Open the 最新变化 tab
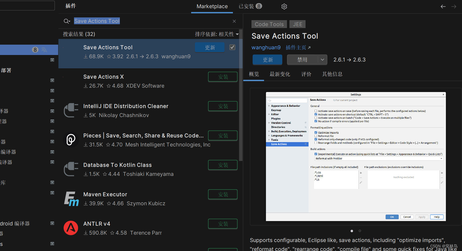462x251 pixels. (x=280, y=74)
